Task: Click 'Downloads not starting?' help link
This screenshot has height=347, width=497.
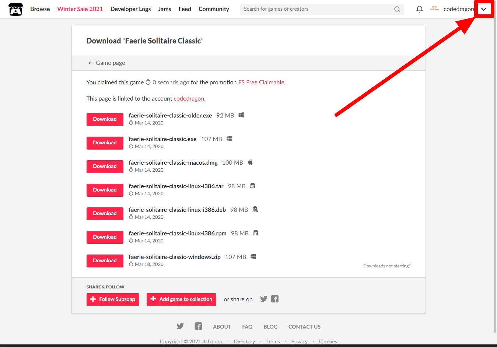Action: click(x=387, y=266)
